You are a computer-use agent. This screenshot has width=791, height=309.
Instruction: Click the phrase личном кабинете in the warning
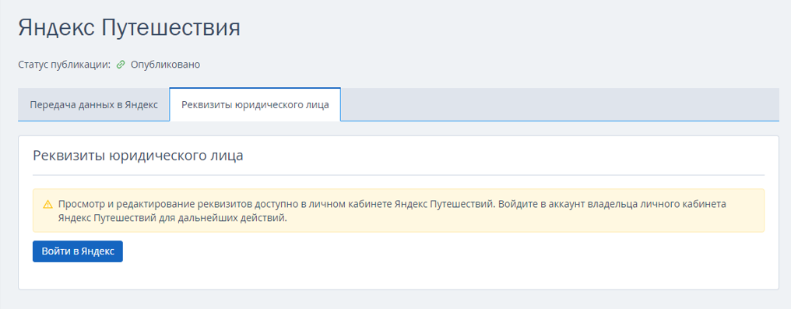tap(357, 204)
